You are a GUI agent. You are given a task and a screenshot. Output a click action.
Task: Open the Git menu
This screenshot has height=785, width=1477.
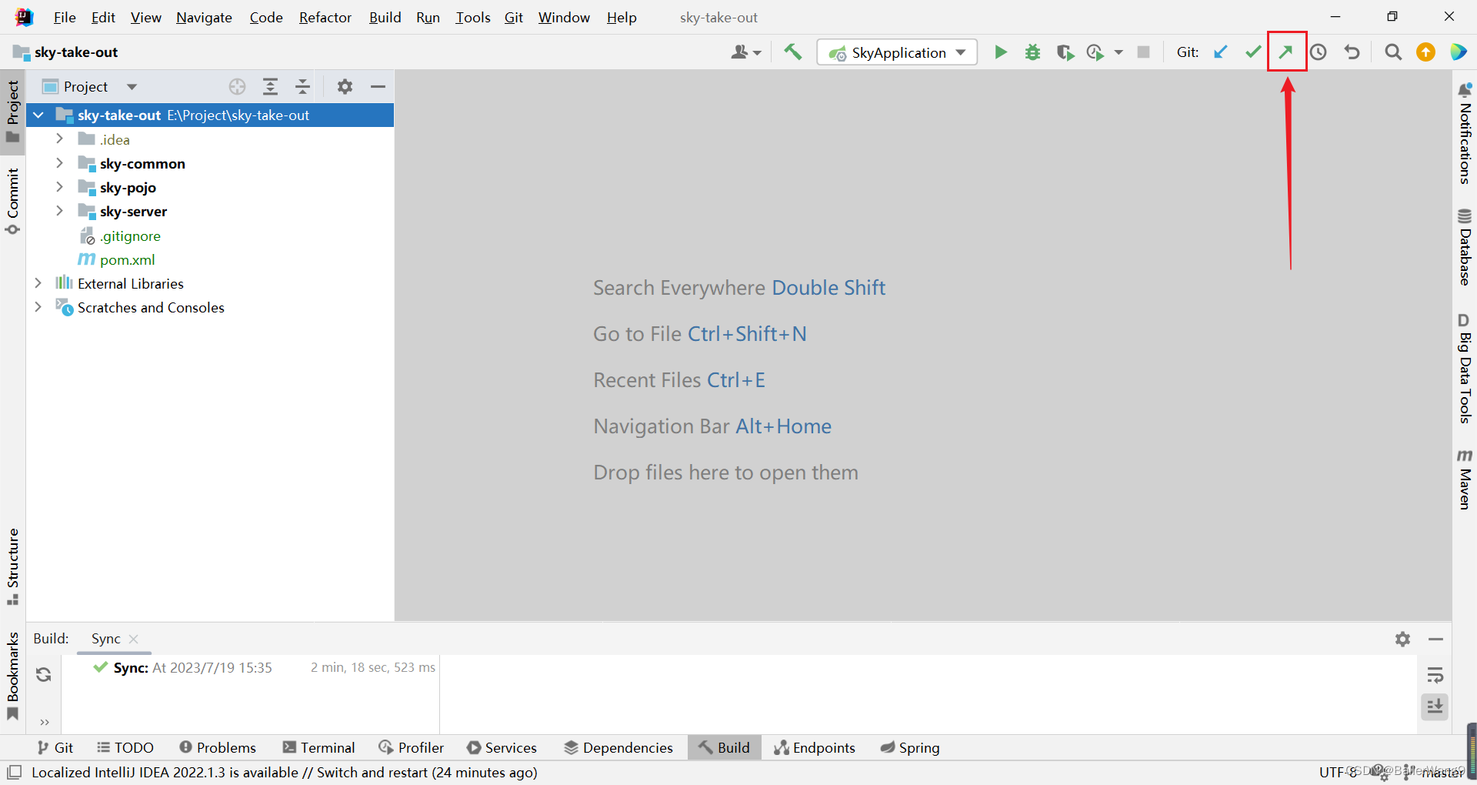pyautogui.click(x=513, y=17)
